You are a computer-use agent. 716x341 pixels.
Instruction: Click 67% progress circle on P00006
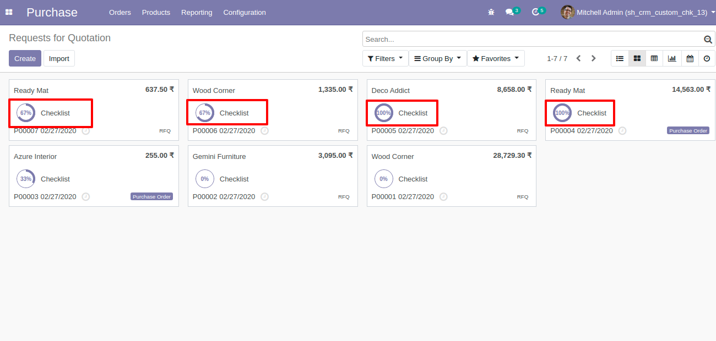(x=205, y=113)
